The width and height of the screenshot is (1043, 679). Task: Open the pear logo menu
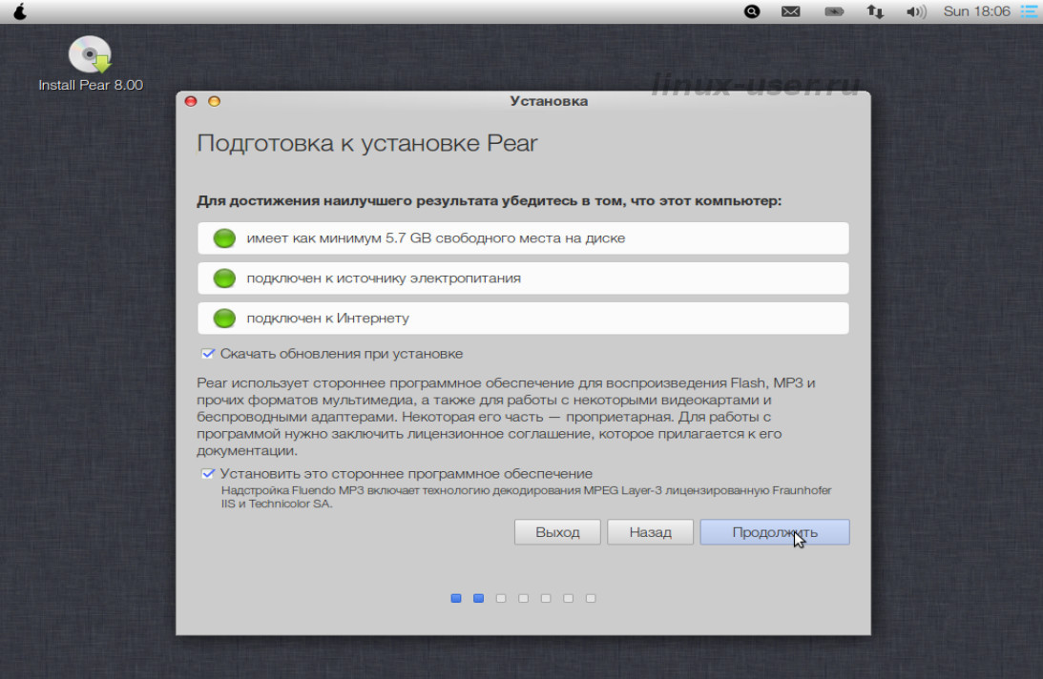[x=20, y=11]
